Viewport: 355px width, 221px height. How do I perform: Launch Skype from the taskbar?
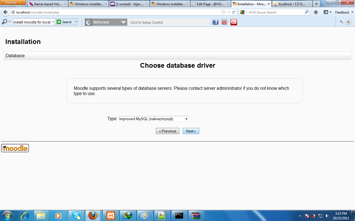pyautogui.click(x=76, y=215)
